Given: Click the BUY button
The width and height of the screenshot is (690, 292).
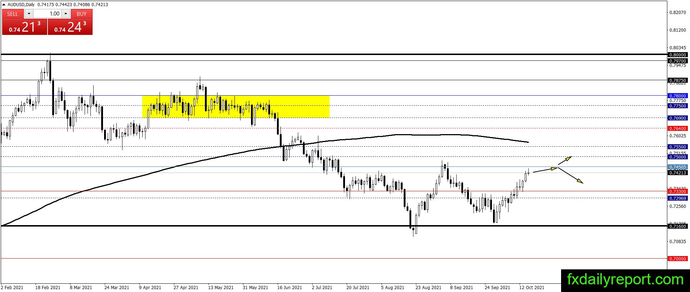Looking at the screenshot, I should coord(82,14).
